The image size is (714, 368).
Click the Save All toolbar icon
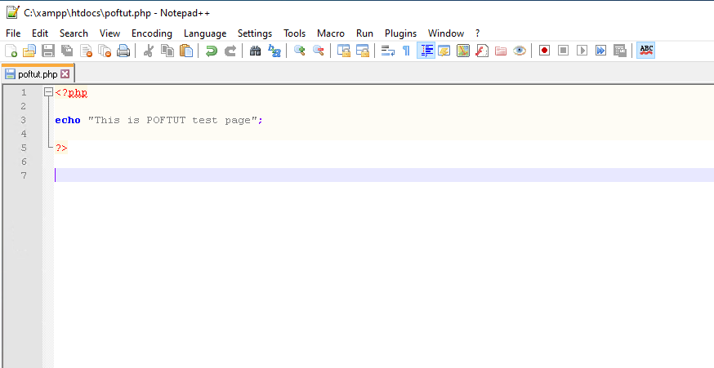[x=67, y=51]
